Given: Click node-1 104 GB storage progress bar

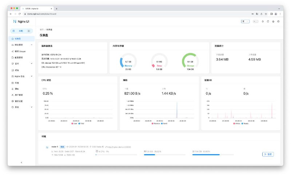Looking at the screenshot, I should 213,155.
